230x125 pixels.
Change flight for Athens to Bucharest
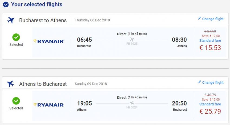click(x=213, y=83)
